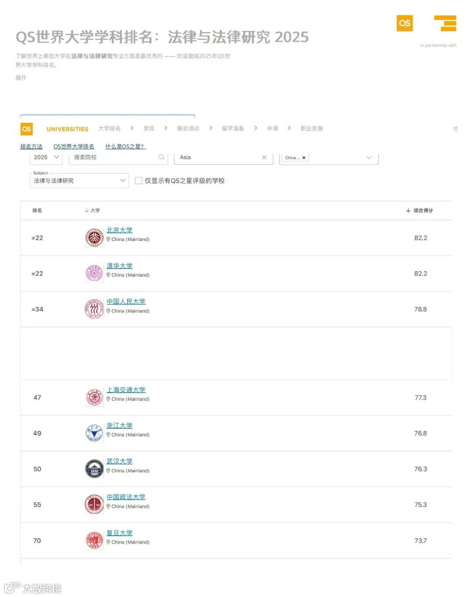
Task: Click the orange partner logo at the top right
Action: point(445,23)
